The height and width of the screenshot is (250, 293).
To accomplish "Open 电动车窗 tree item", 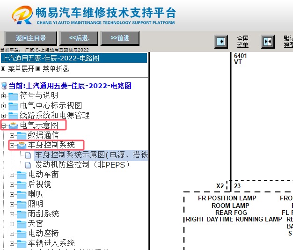I will tap(44, 175).
